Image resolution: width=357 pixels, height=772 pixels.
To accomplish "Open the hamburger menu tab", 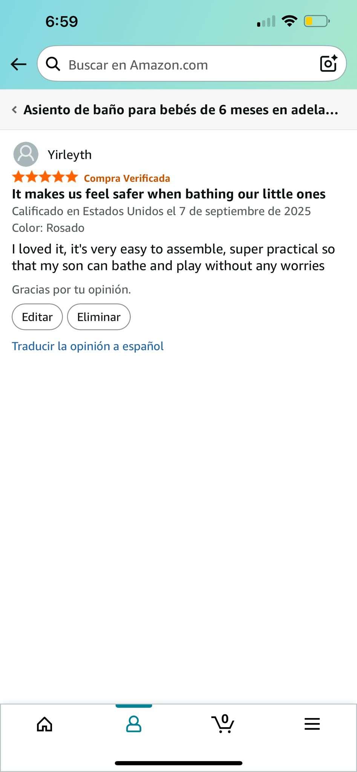I will tap(312, 724).
